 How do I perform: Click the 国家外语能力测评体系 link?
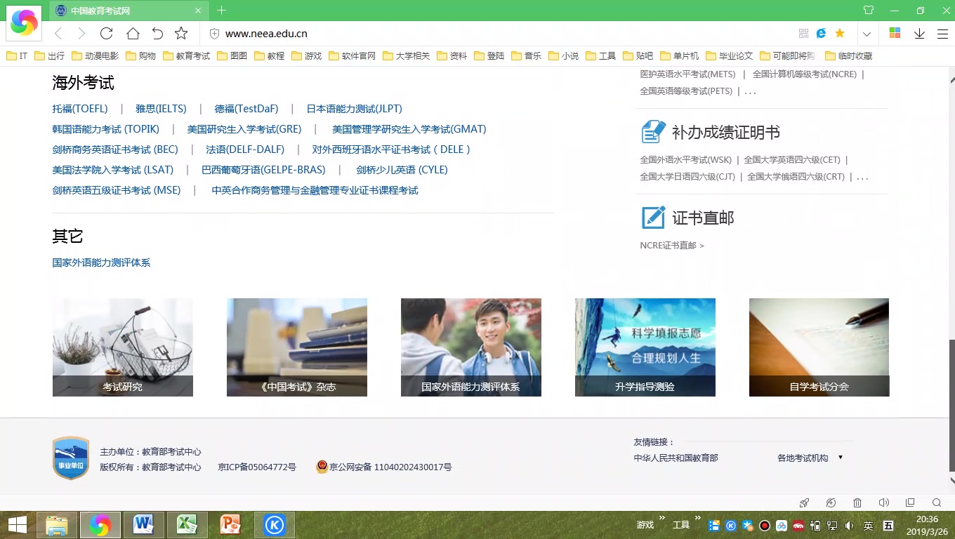click(100, 262)
